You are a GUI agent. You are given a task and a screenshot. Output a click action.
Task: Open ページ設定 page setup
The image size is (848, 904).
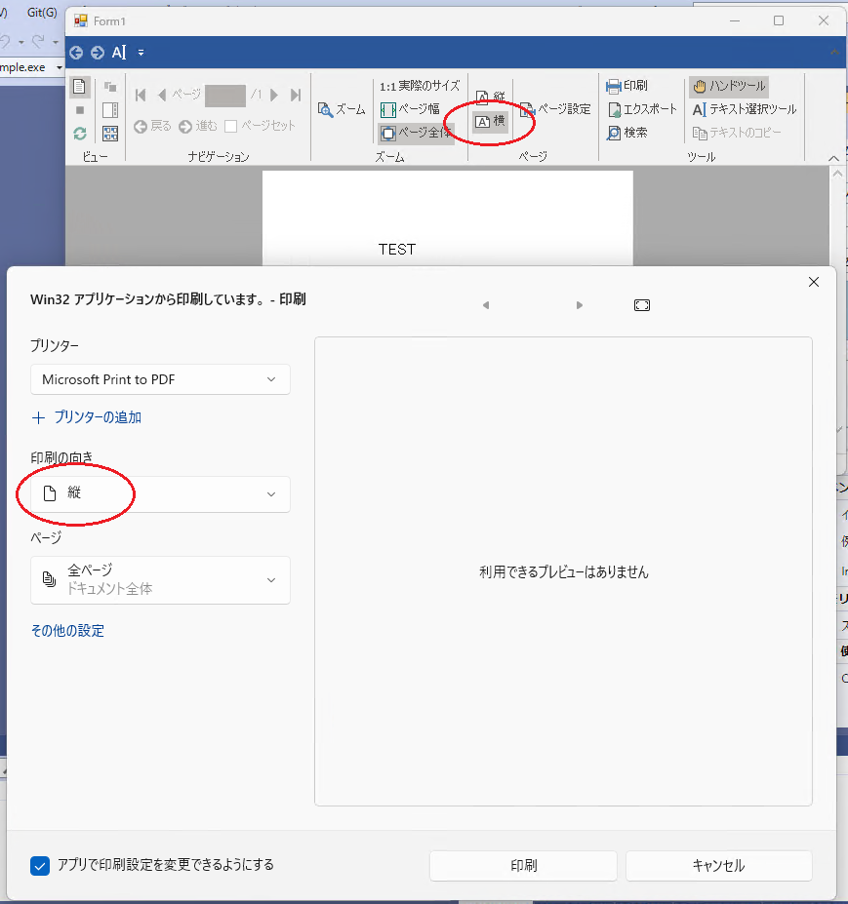[x=555, y=109]
